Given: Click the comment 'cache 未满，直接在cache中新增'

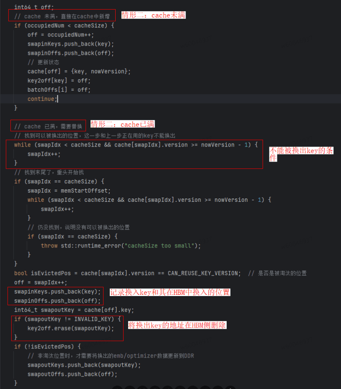Looking at the screenshot, I should [x=62, y=16].
